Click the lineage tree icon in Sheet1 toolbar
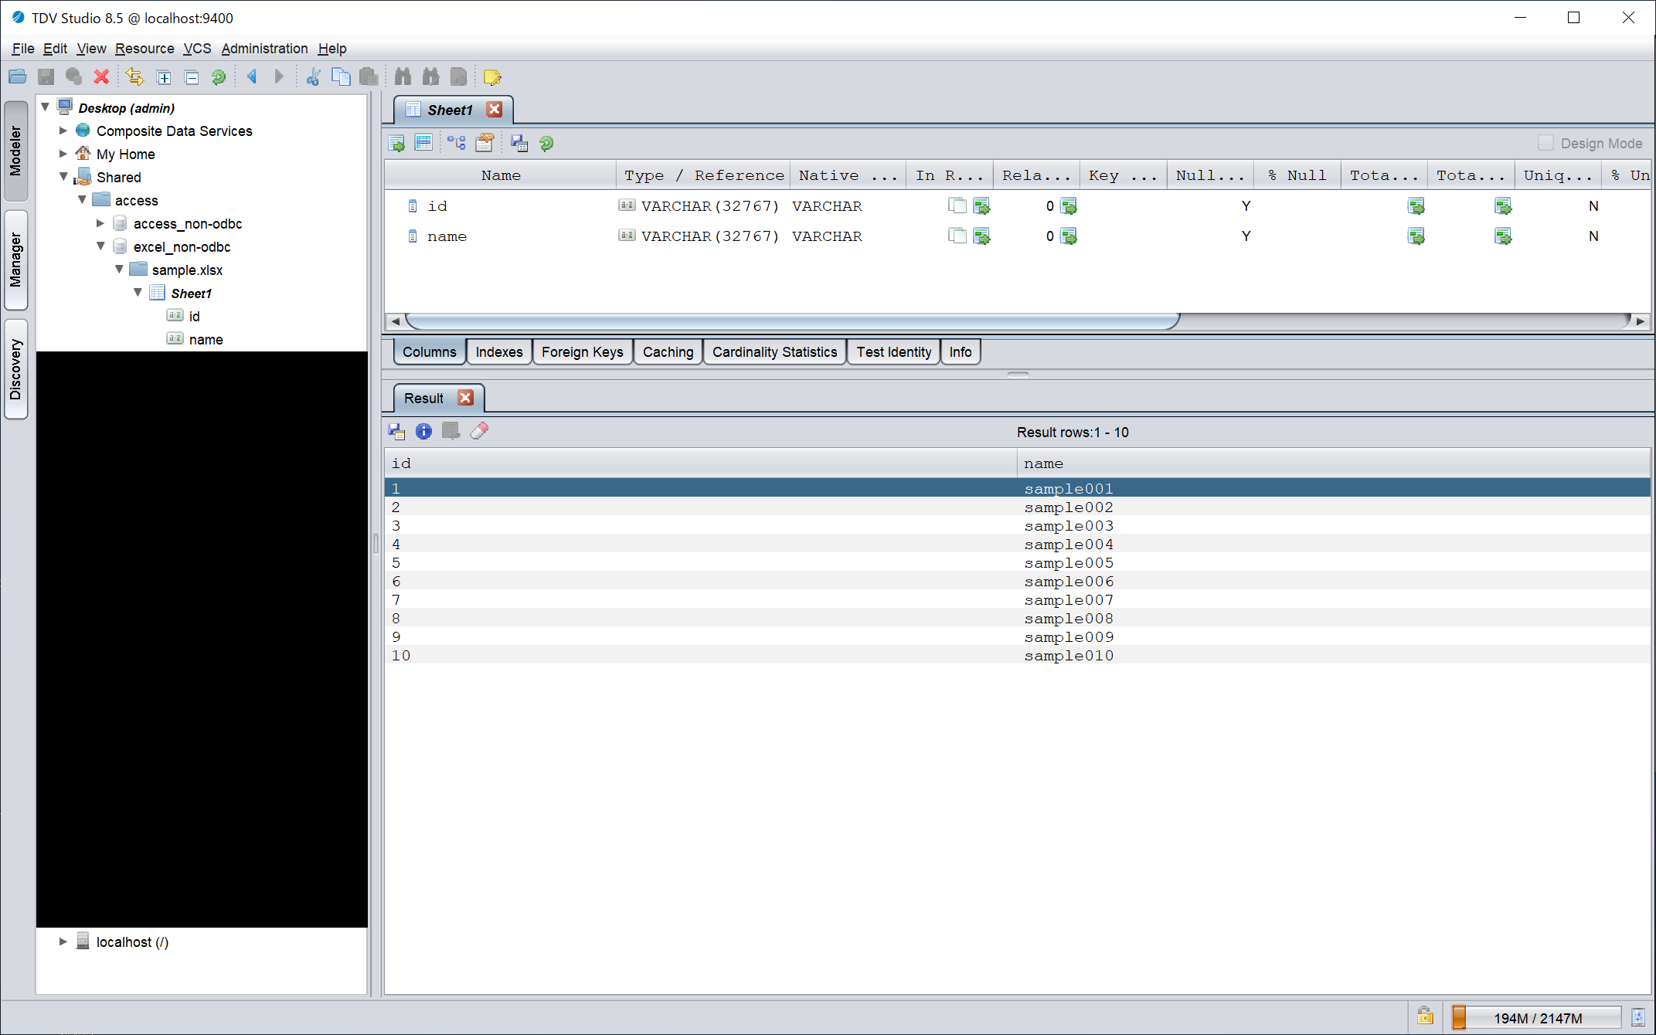Viewport: 1656px width, 1035px height. (456, 143)
